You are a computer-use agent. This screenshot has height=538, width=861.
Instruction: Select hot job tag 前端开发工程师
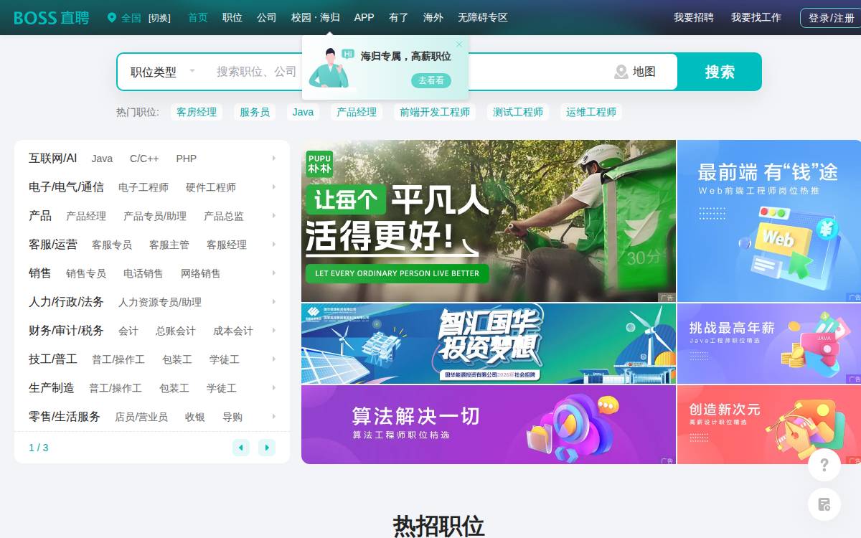tap(435, 112)
